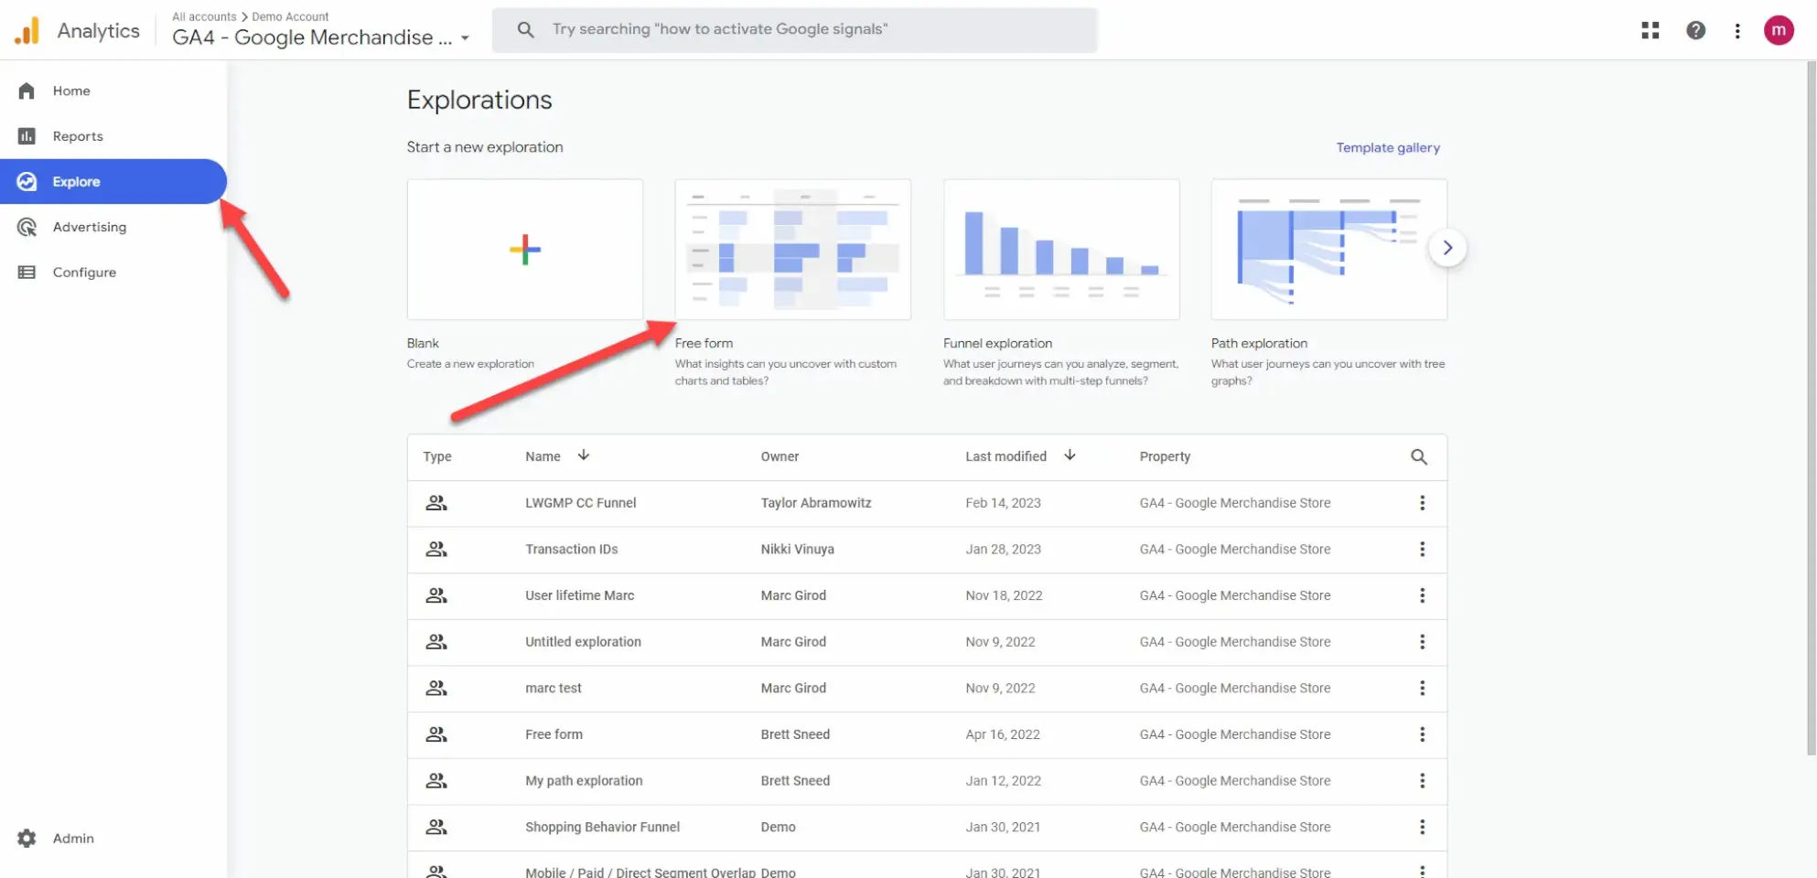Click the Admin gear icon
Screen dimensions: 1817x878
click(x=27, y=838)
